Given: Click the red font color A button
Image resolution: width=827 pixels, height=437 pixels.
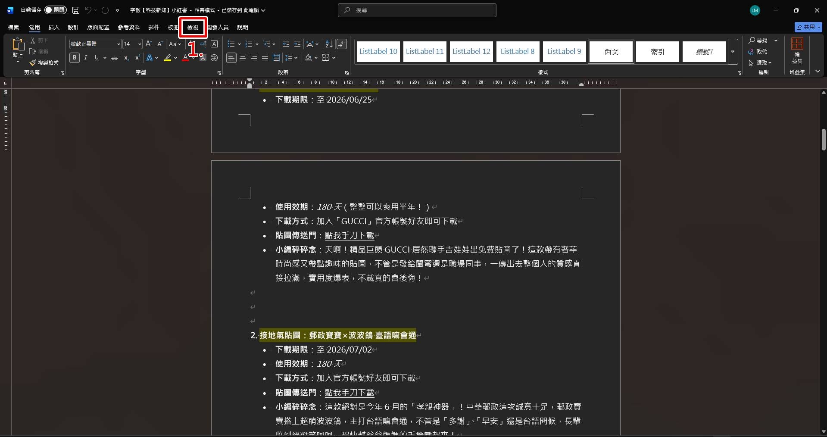Looking at the screenshot, I should [x=185, y=58].
